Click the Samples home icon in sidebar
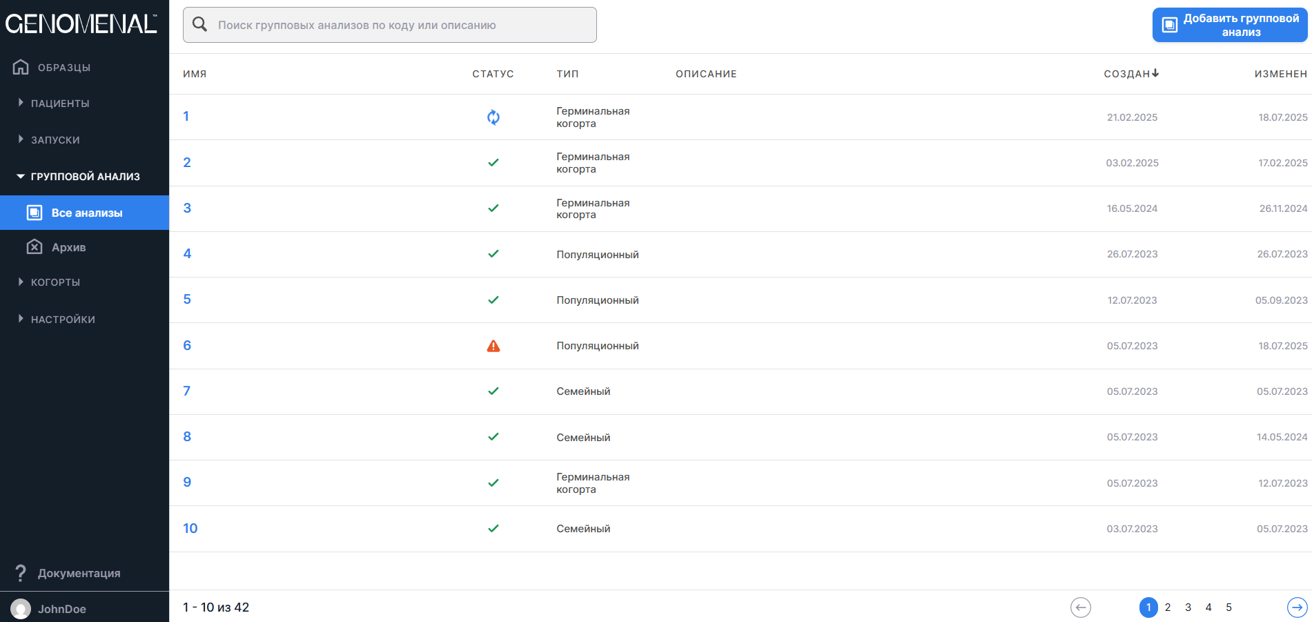 (x=21, y=67)
